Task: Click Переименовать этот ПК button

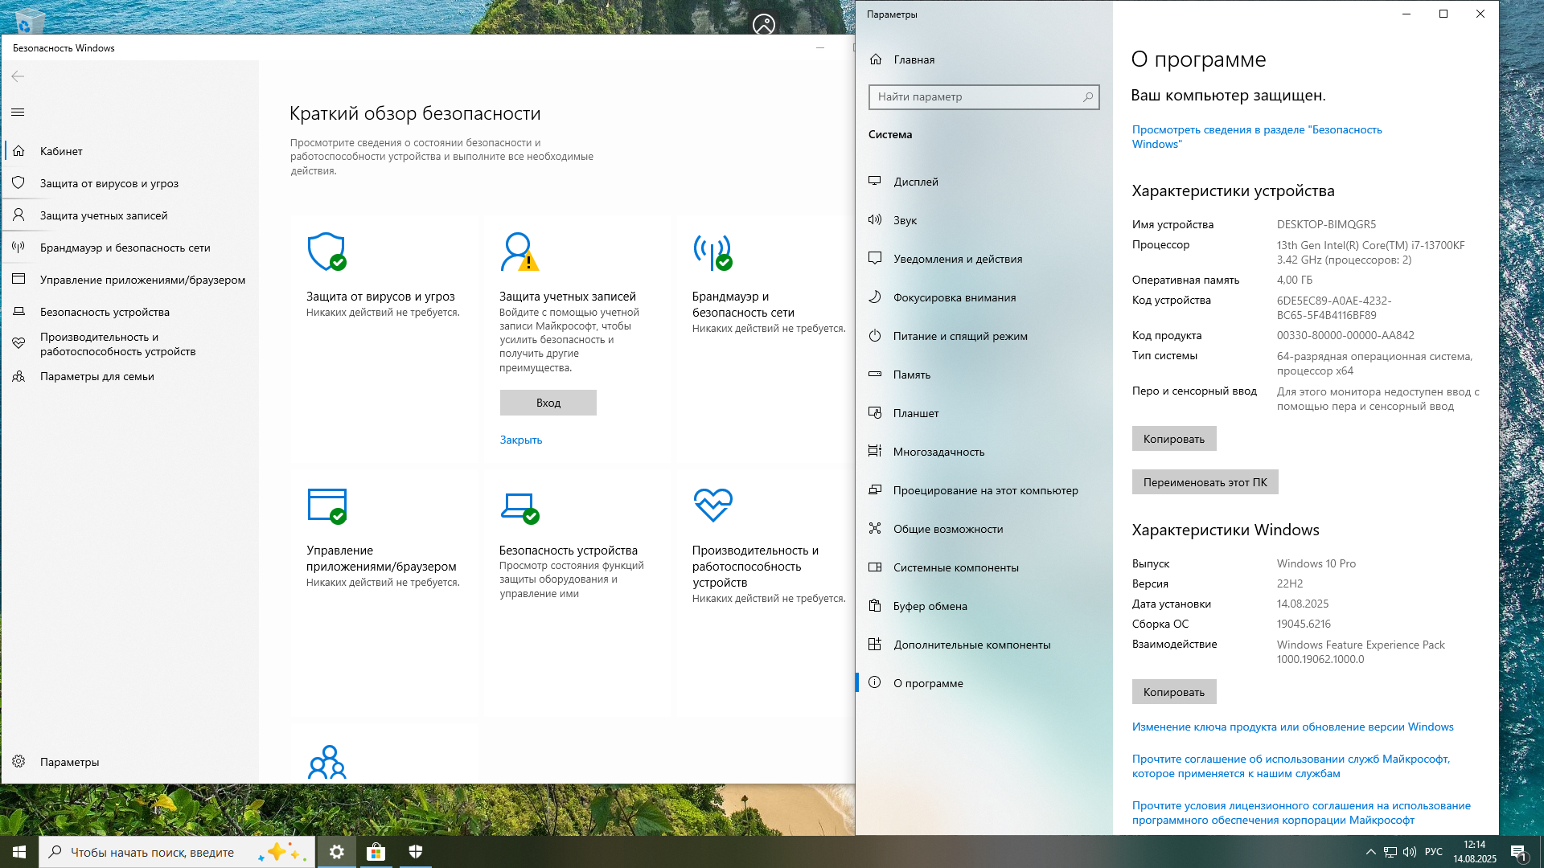Action: point(1205,482)
